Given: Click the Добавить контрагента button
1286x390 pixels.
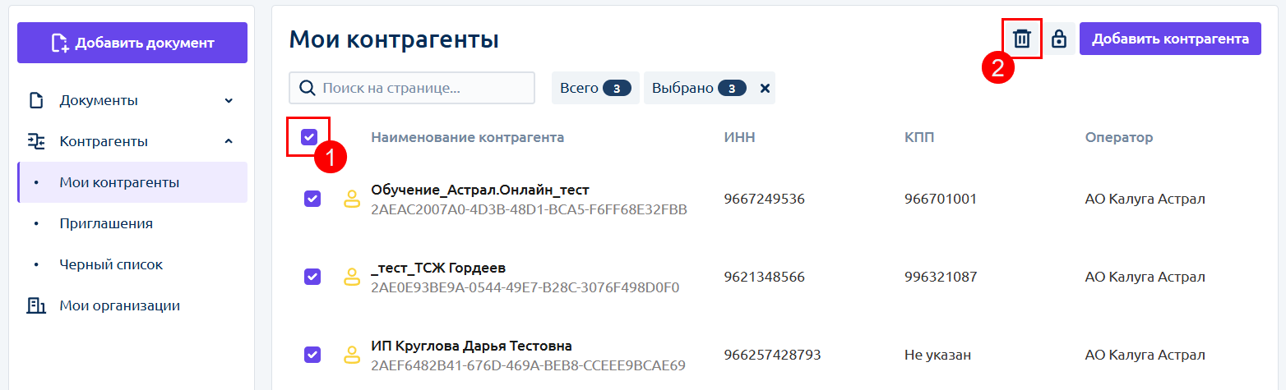Looking at the screenshot, I should 1170,39.
